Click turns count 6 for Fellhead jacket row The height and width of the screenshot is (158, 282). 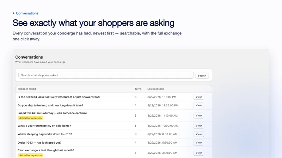tap(135, 97)
